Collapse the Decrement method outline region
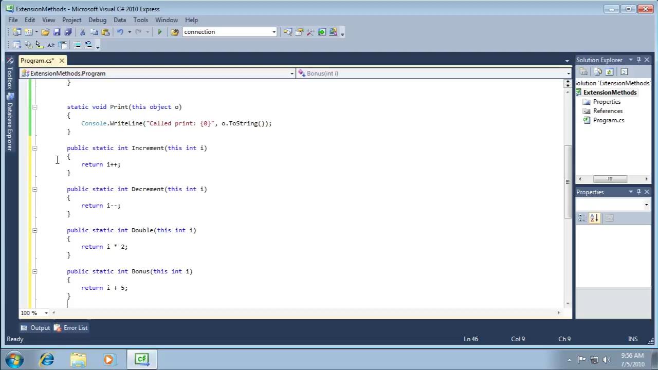 (34, 189)
